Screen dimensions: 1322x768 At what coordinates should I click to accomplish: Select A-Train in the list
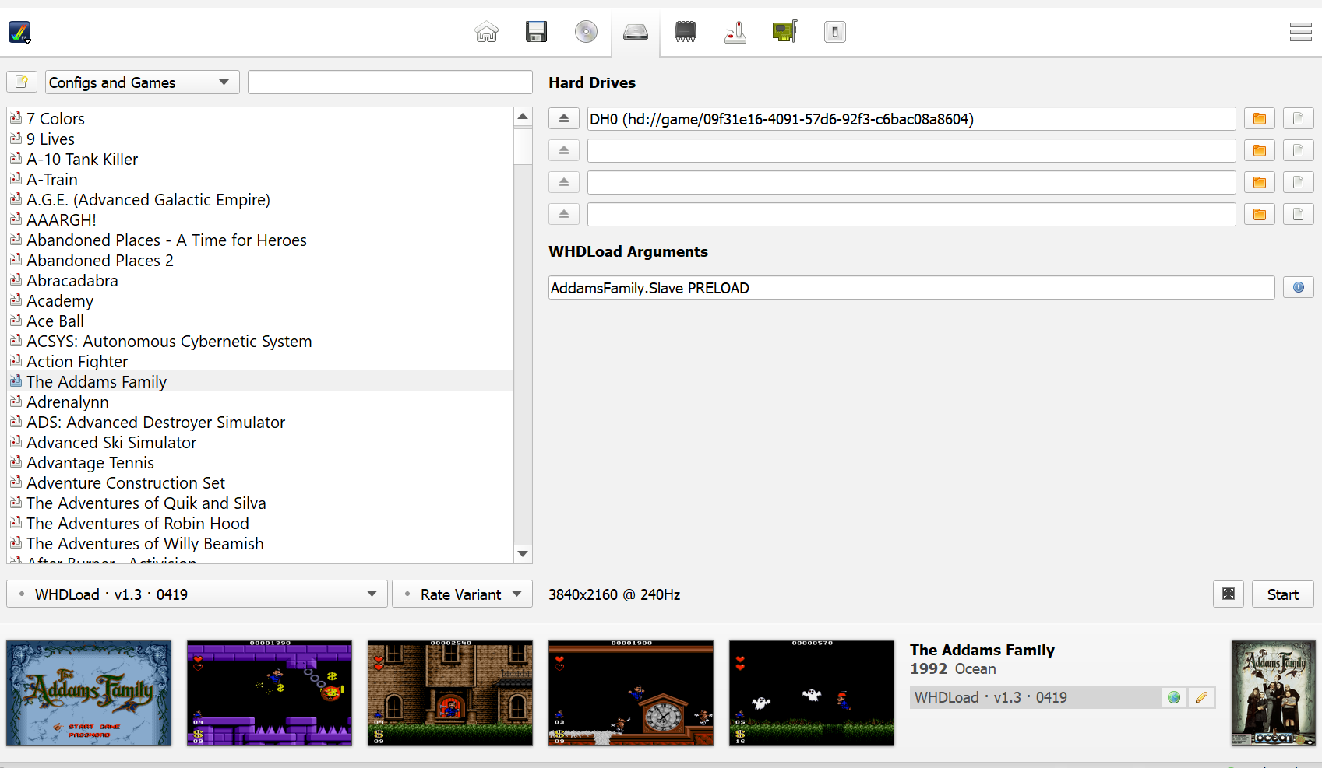pyautogui.click(x=260, y=179)
